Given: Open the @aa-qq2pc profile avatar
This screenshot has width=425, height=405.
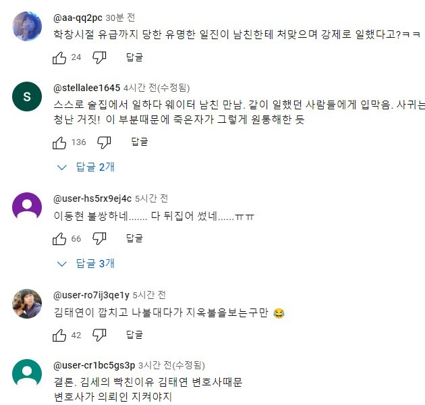Looking at the screenshot, I should click(x=27, y=26).
